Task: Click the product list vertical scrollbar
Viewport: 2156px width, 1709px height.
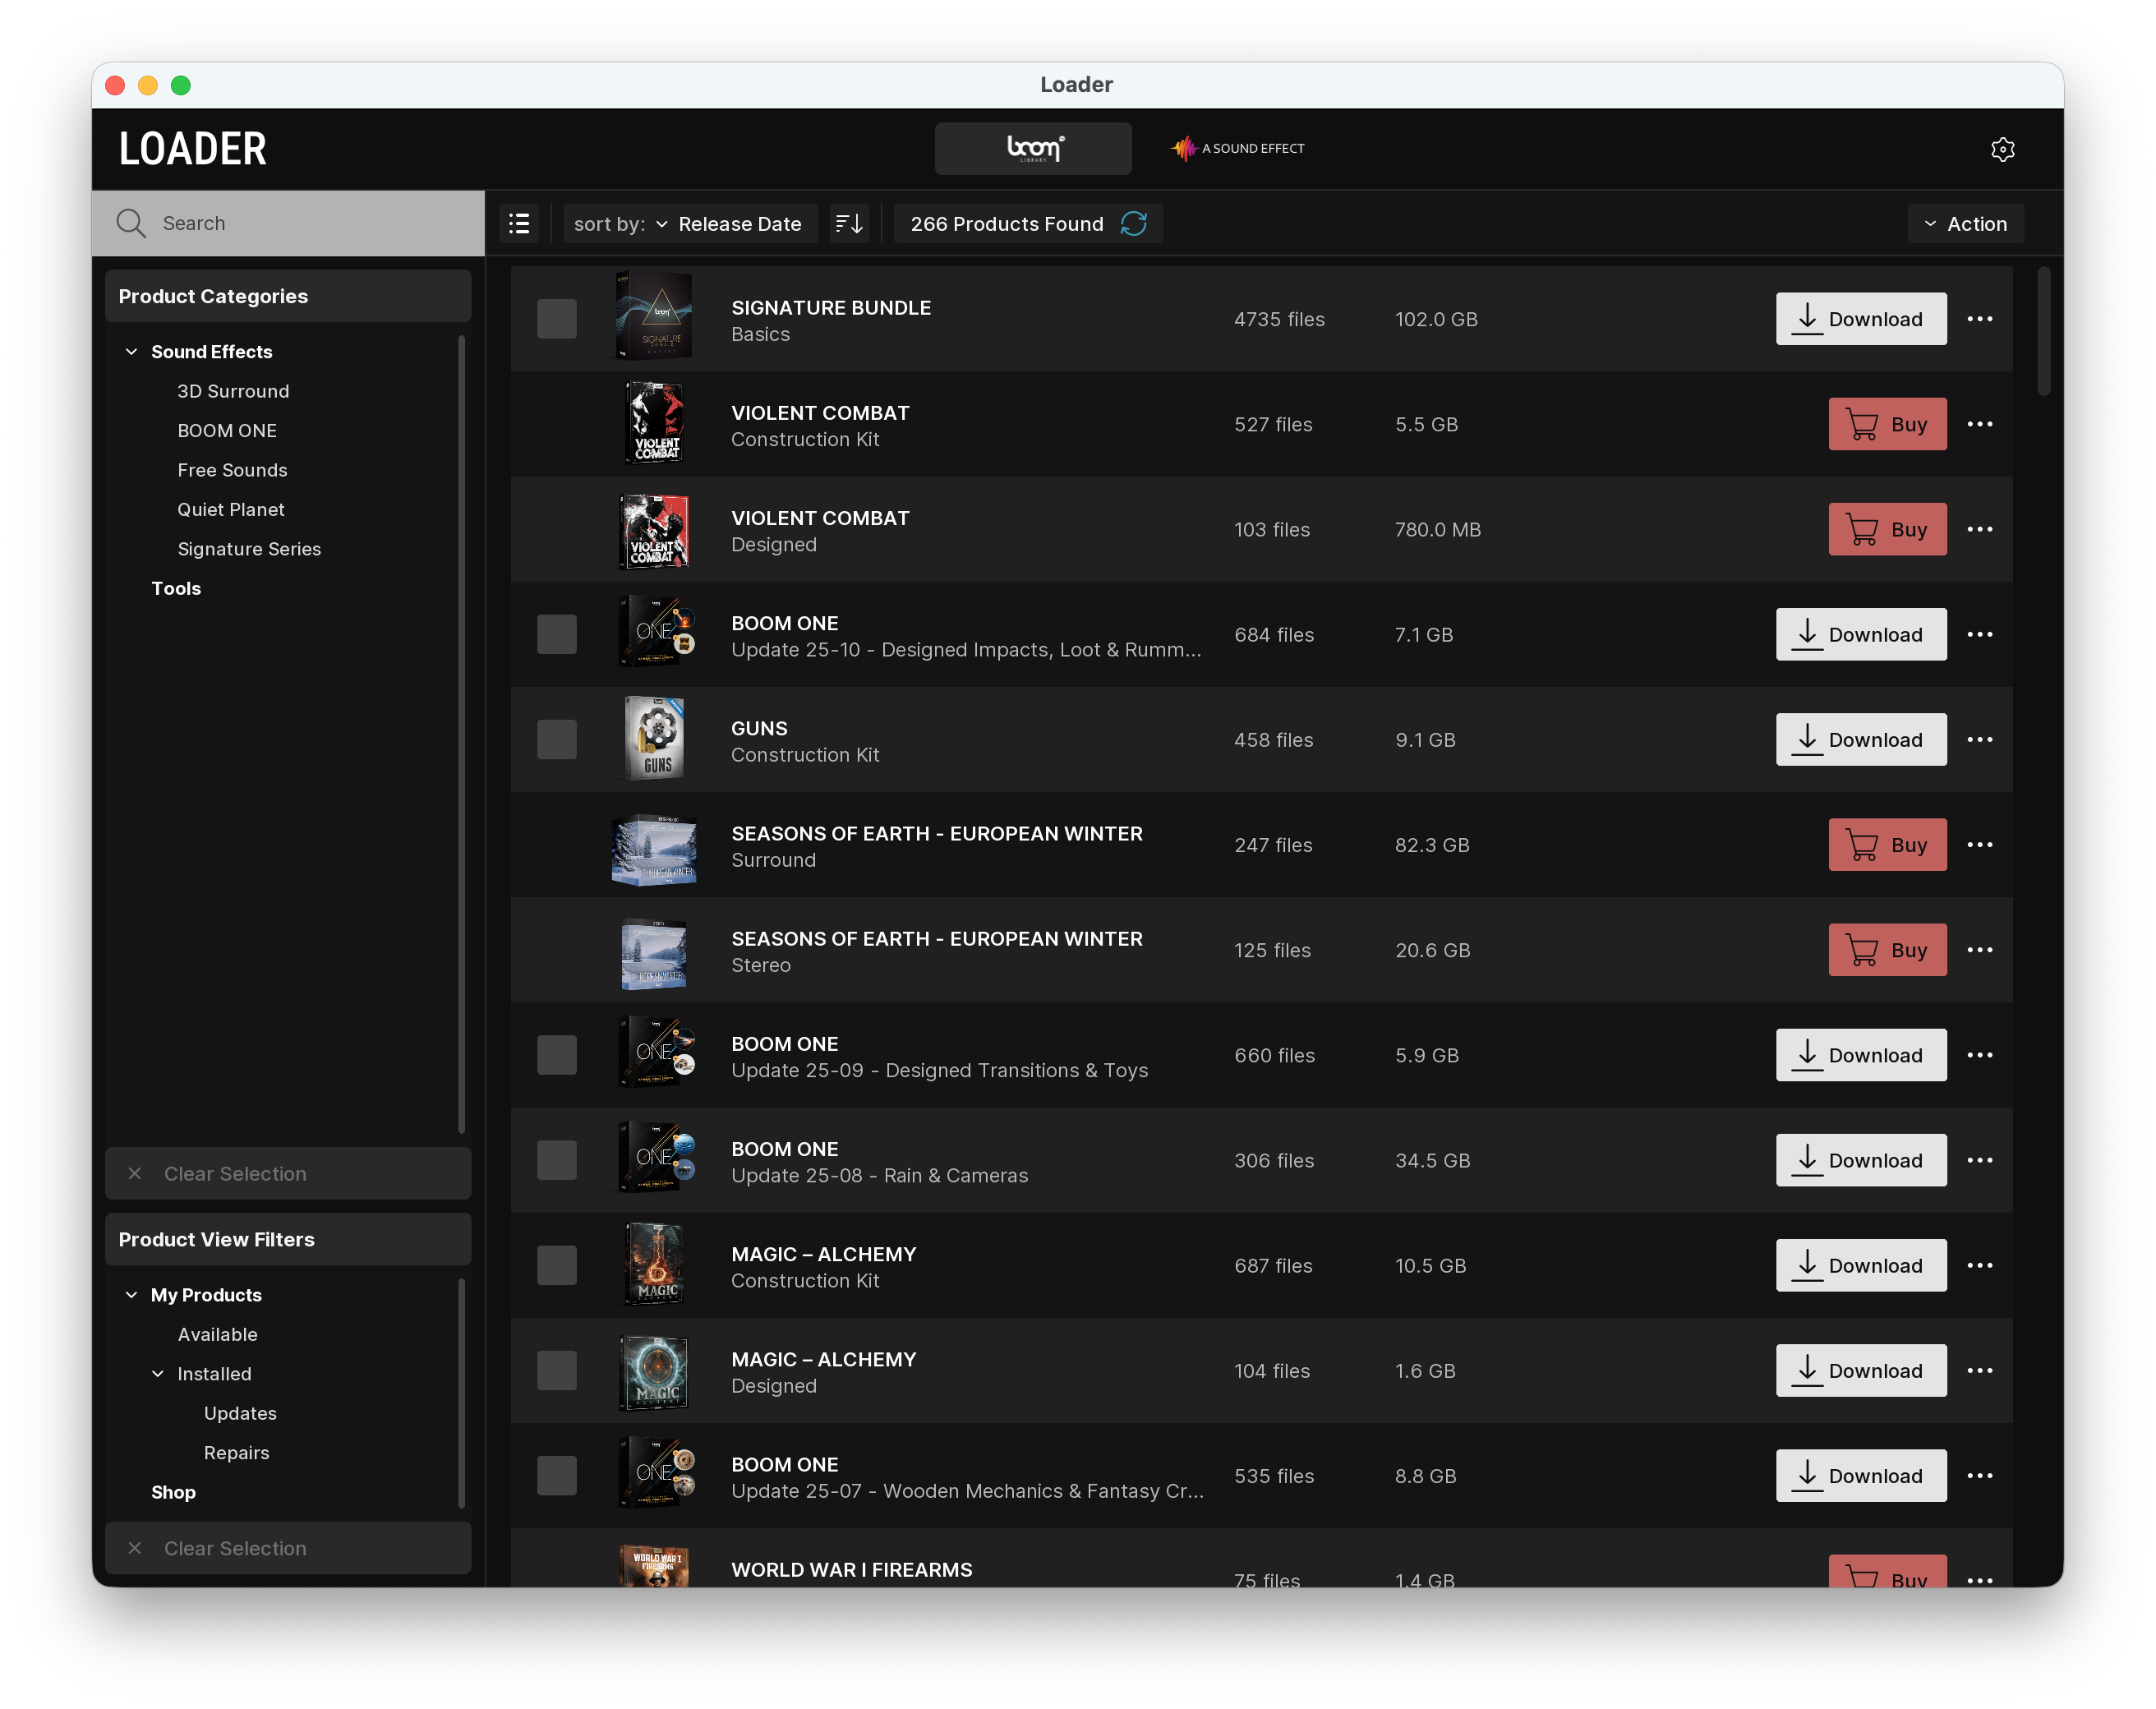Action: [2043, 330]
